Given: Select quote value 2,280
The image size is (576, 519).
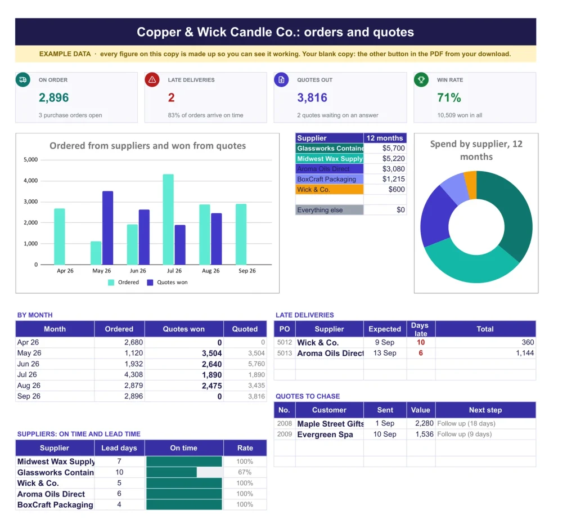Looking at the screenshot, I should 424,423.
